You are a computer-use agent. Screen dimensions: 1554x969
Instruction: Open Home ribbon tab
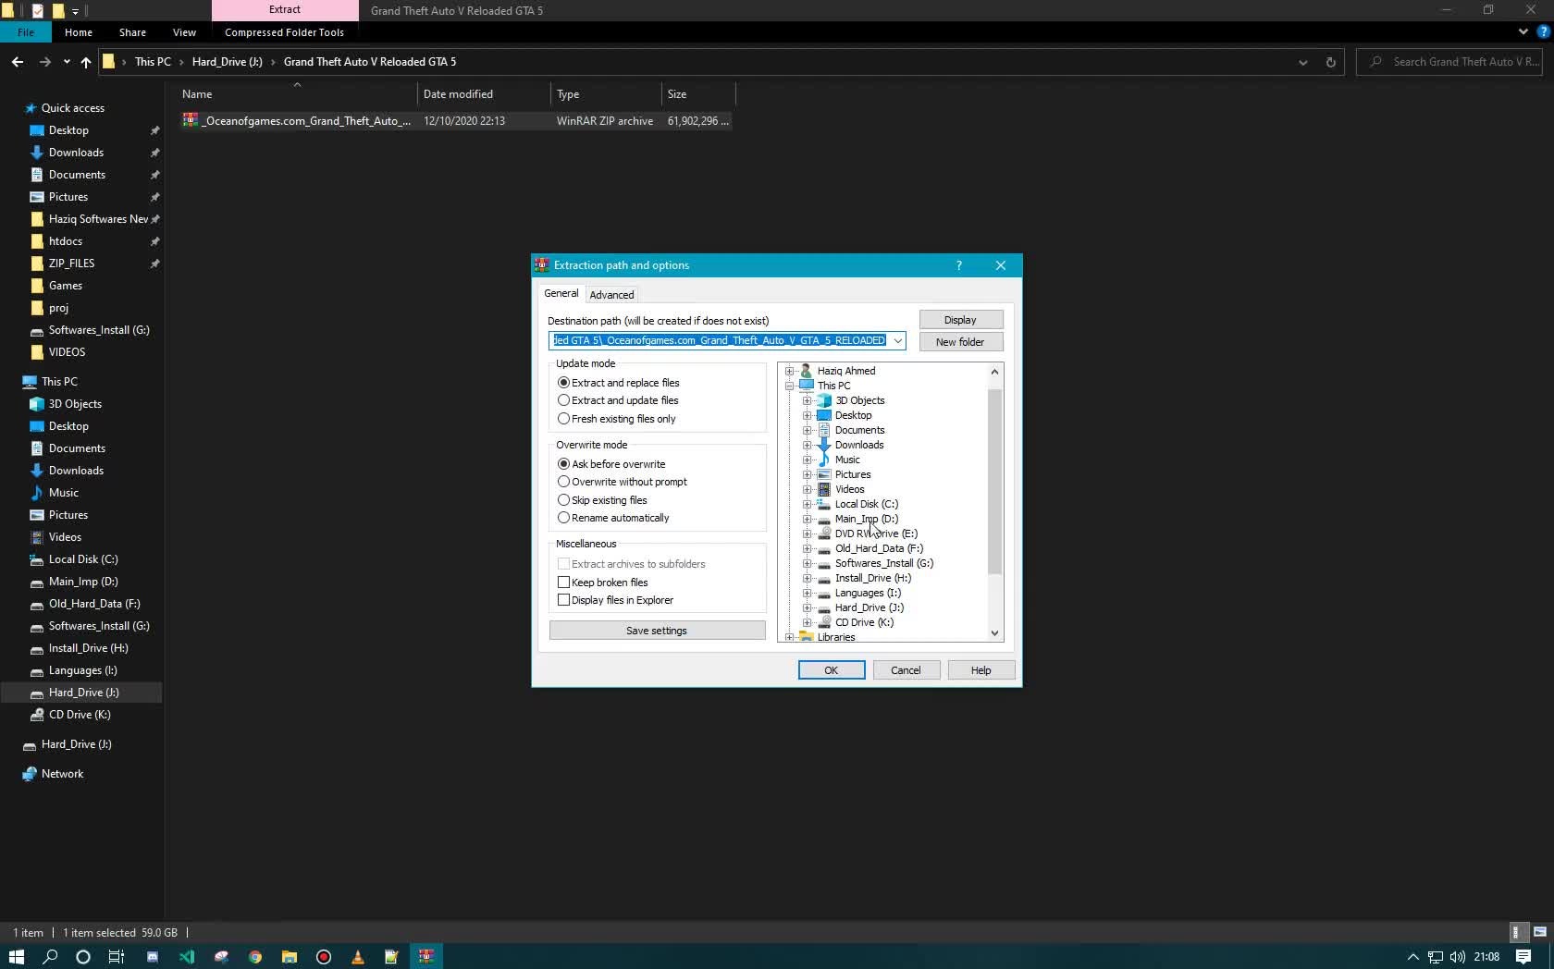pos(79,32)
